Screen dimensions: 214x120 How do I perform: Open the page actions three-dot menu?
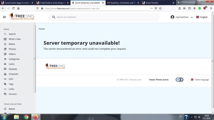point(151,8)
